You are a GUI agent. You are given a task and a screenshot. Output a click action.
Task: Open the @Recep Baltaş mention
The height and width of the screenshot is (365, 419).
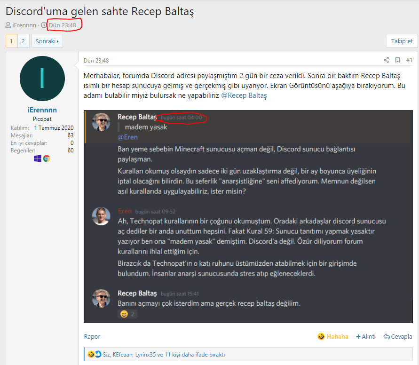(244, 95)
